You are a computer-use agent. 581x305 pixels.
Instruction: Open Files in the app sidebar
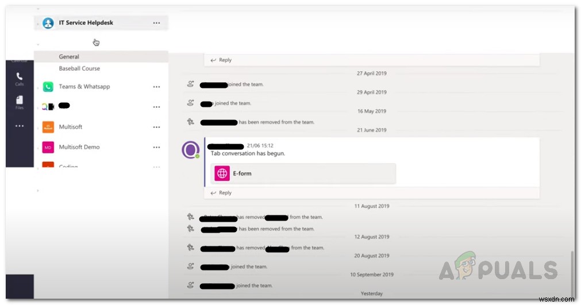tap(20, 103)
